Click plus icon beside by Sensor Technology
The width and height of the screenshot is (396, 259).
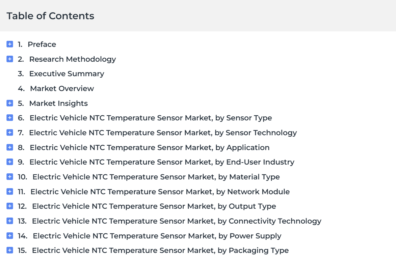9,133
